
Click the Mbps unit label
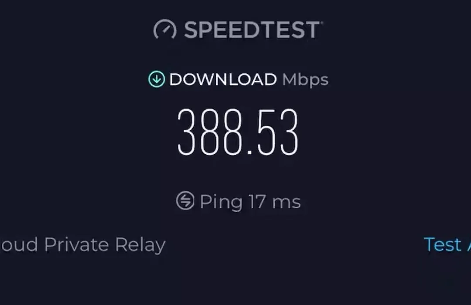click(305, 80)
